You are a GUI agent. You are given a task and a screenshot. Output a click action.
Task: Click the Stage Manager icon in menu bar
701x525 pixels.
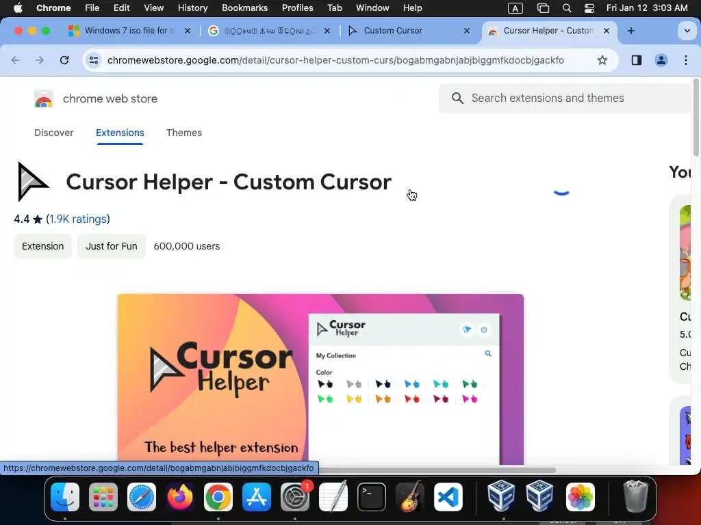543,8
